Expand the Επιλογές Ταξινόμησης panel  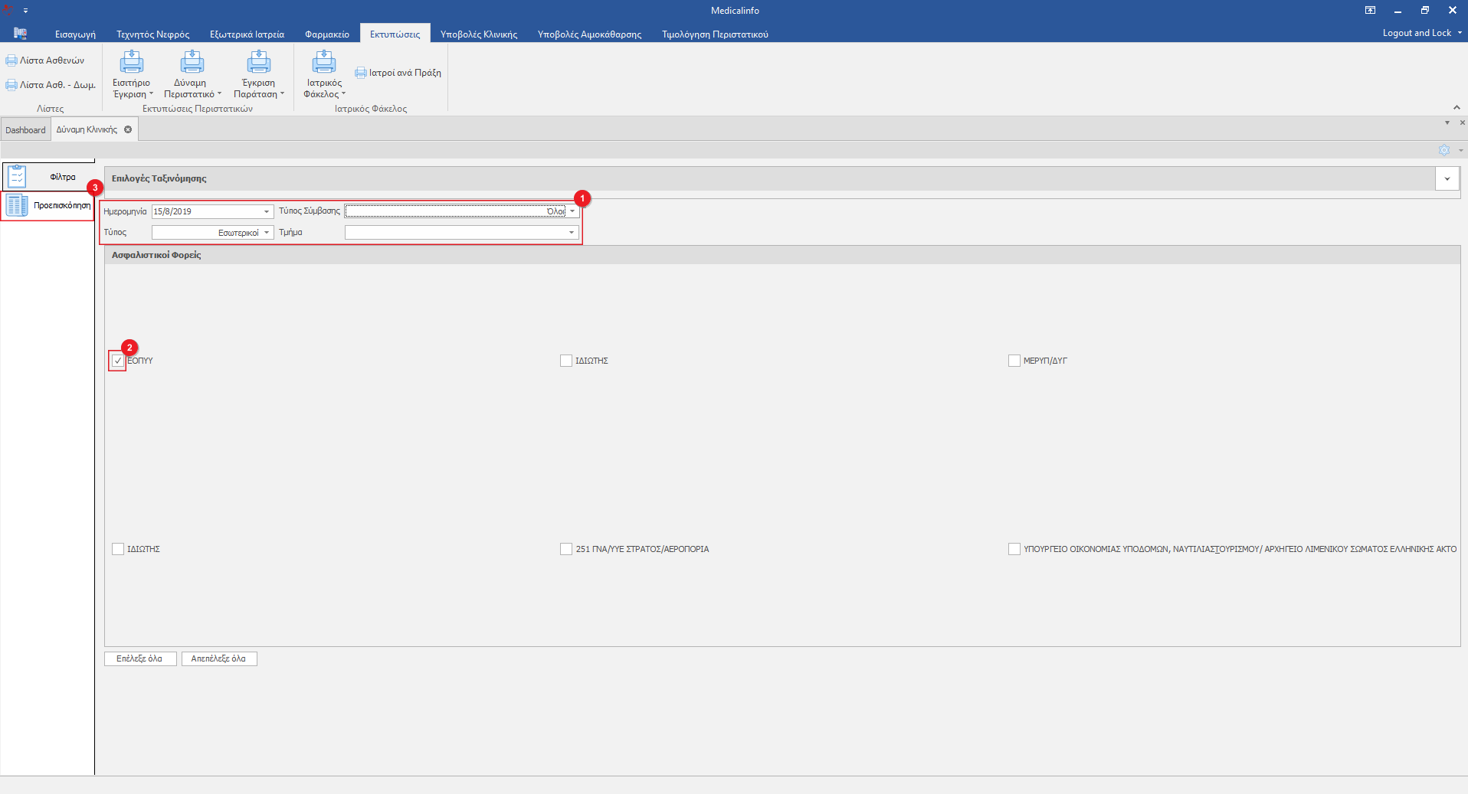point(1447,178)
